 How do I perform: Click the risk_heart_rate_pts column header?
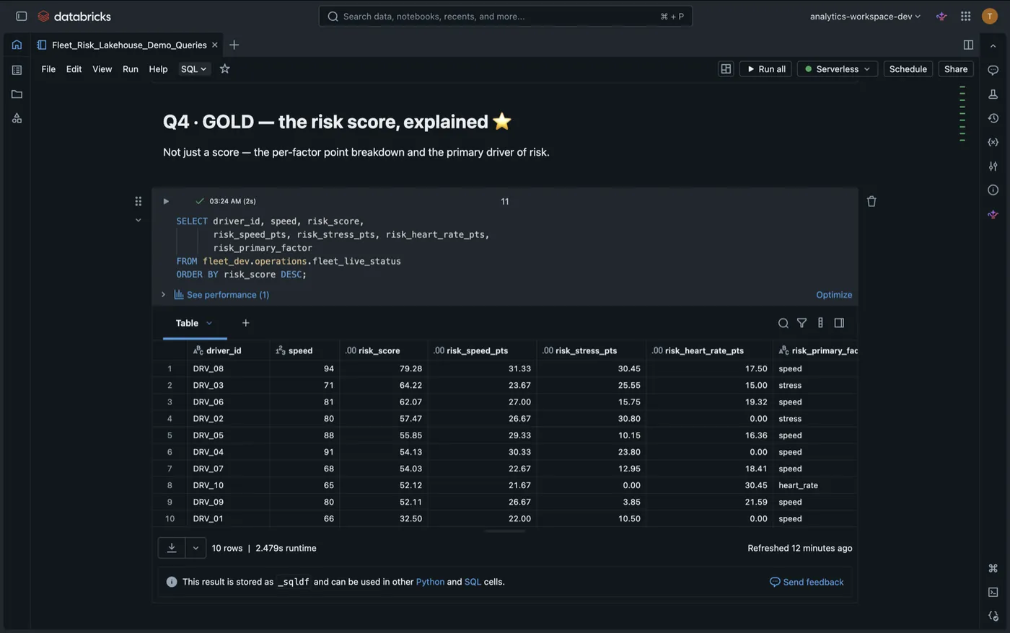tap(708, 350)
